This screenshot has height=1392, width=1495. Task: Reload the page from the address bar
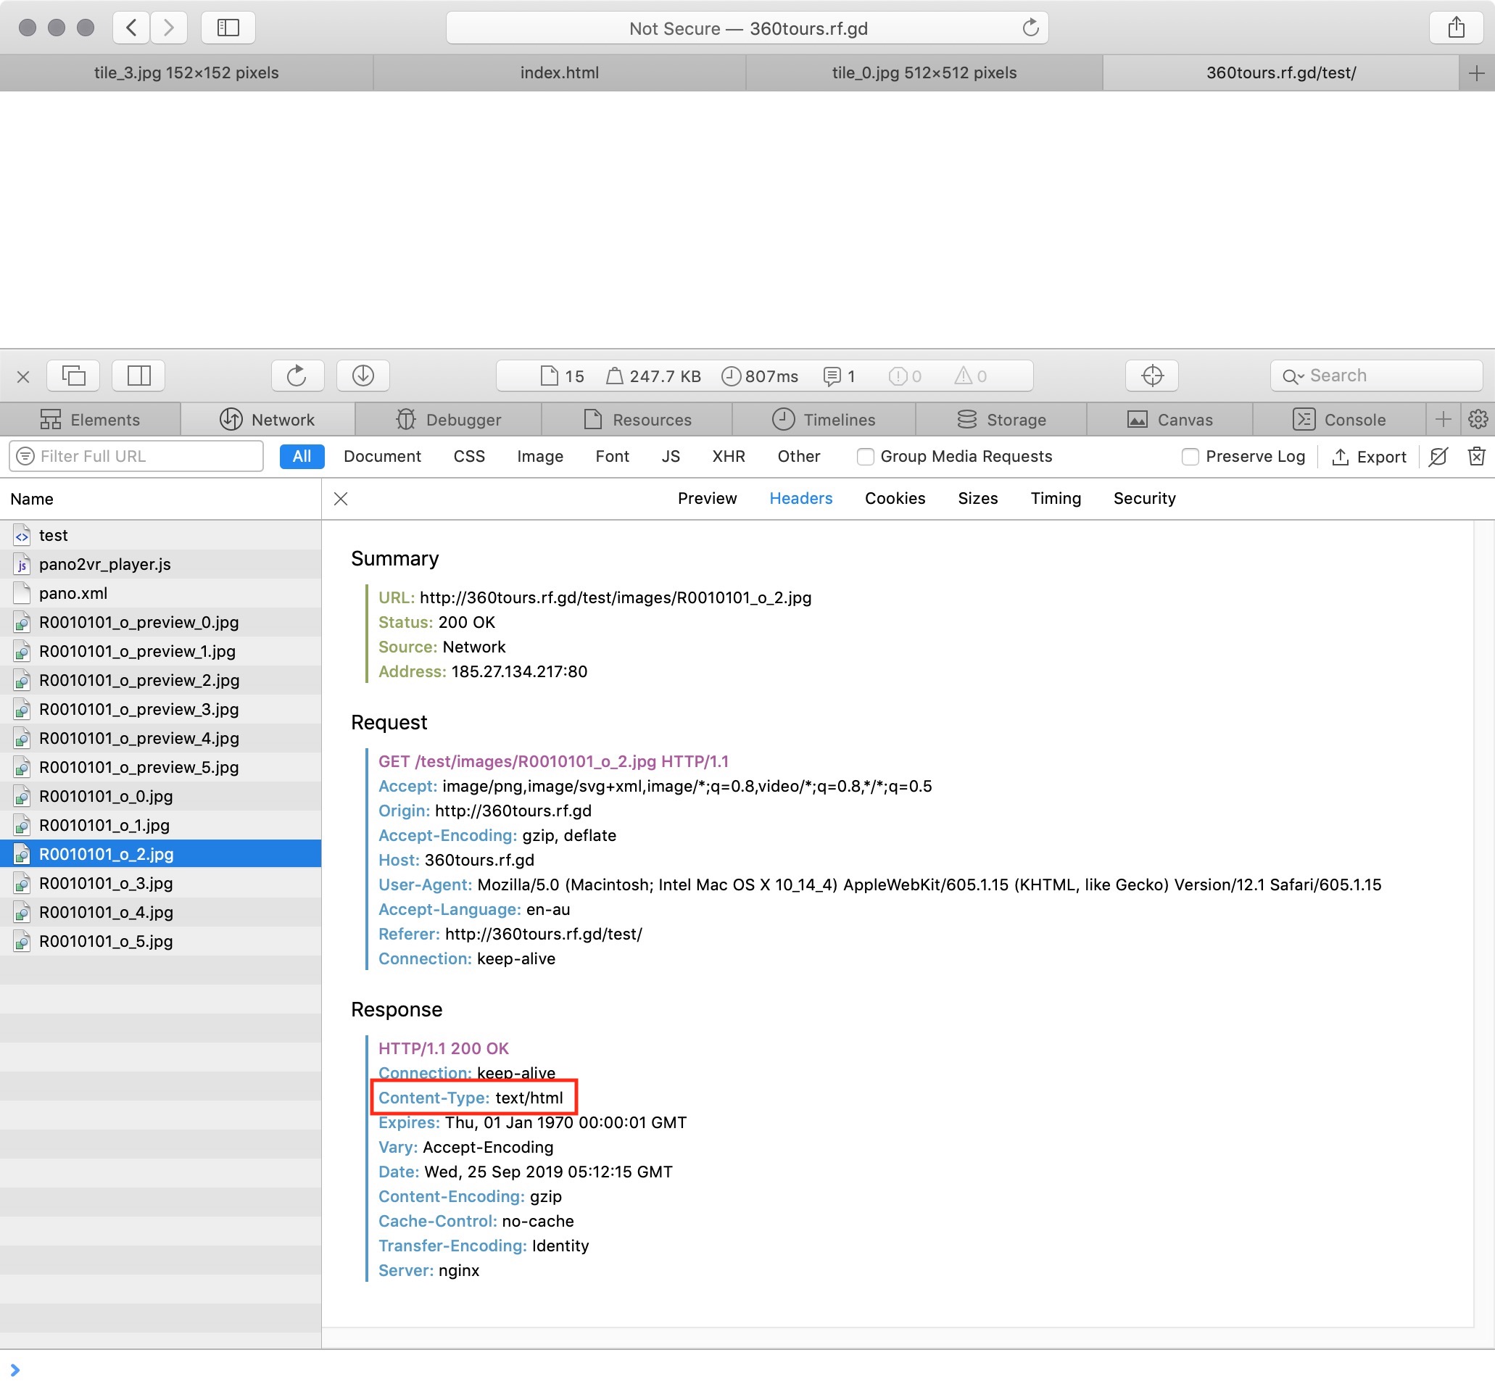1030,28
